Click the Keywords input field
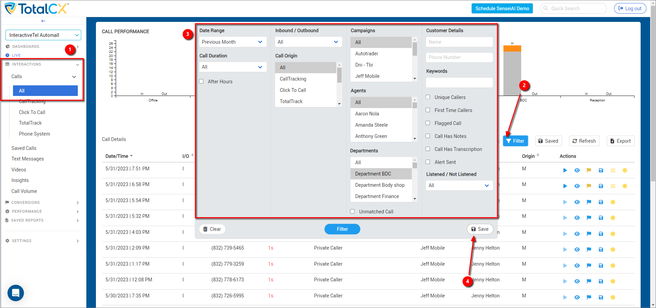 (x=459, y=82)
